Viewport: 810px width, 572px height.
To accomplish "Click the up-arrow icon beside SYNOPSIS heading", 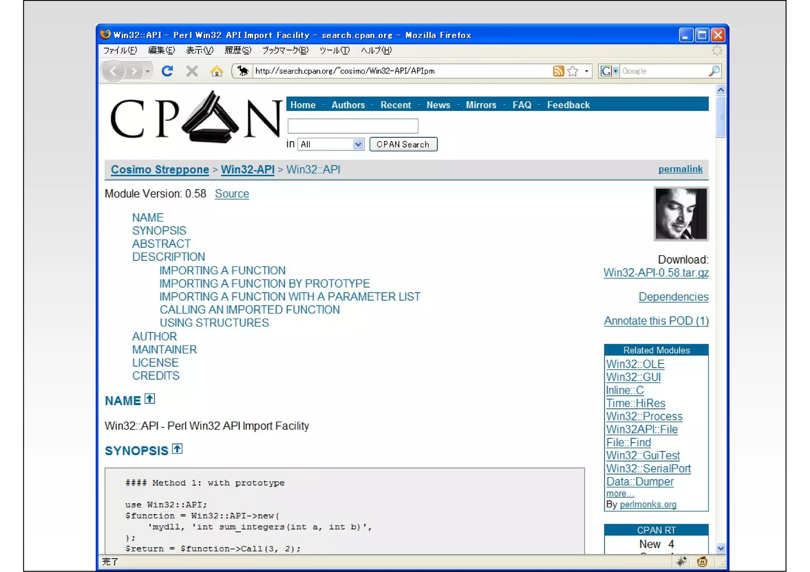I will 177,449.
